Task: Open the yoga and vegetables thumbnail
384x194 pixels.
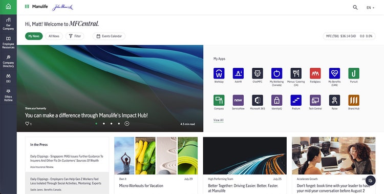Action: pos(156,156)
